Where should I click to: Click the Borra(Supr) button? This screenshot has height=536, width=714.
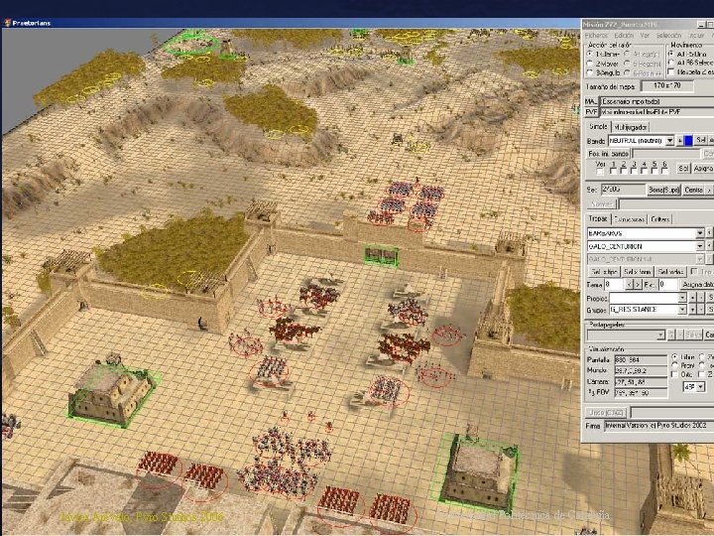(663, 190)
